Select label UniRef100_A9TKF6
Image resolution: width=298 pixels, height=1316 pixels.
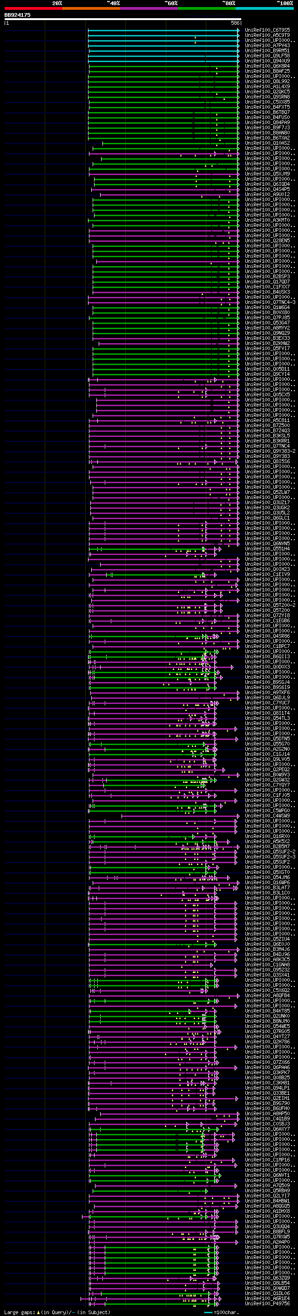coord(267,692)
